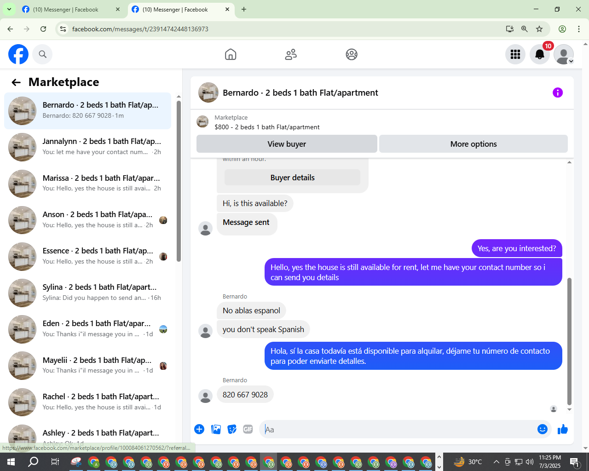Open notifications bell with 10 badge
589x471 pixels.
coord(540,54)
